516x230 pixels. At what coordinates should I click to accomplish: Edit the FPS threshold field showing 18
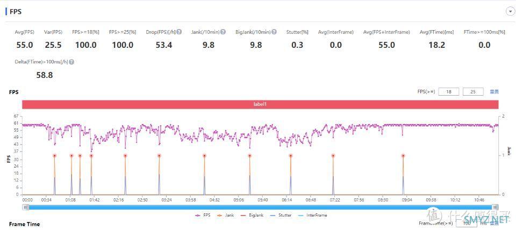pyautogui.click(x=448, y=92)
